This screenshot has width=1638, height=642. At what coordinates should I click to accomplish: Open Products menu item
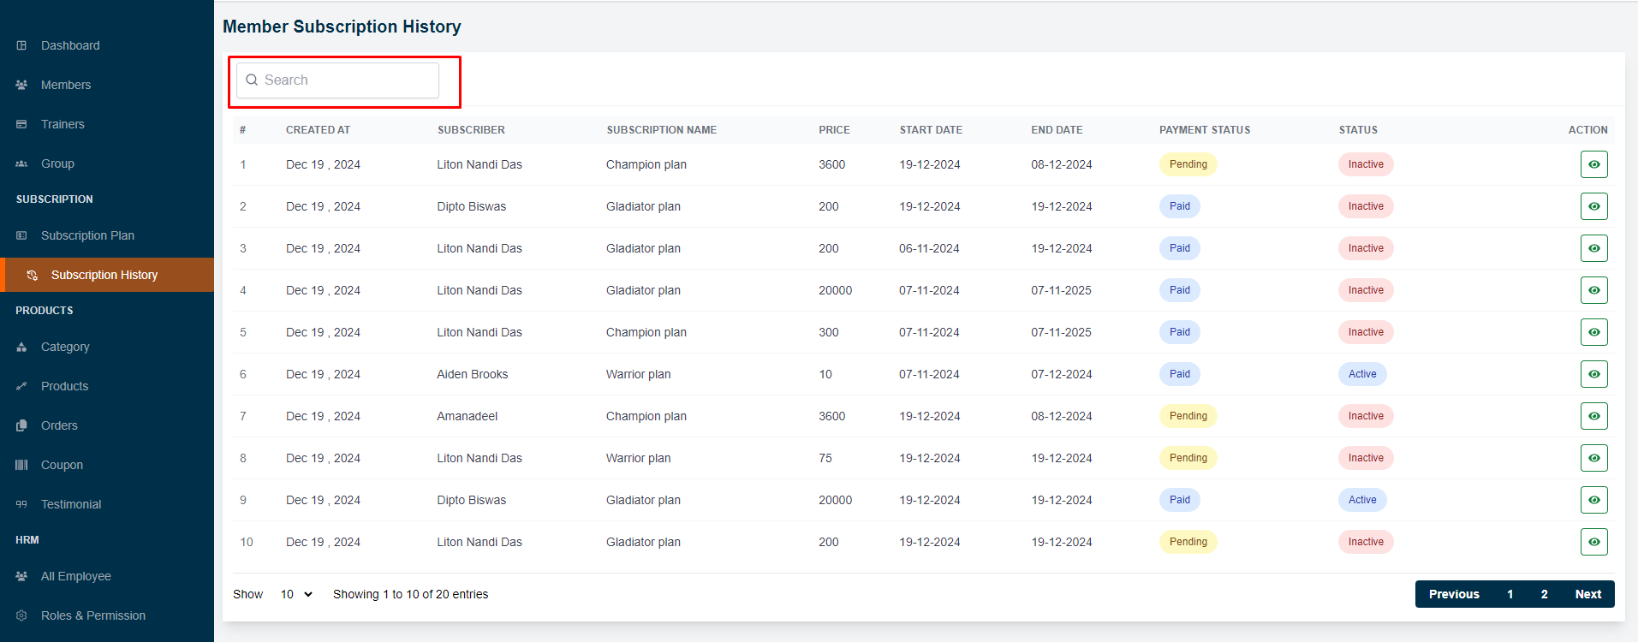click(x=64, y=386)
